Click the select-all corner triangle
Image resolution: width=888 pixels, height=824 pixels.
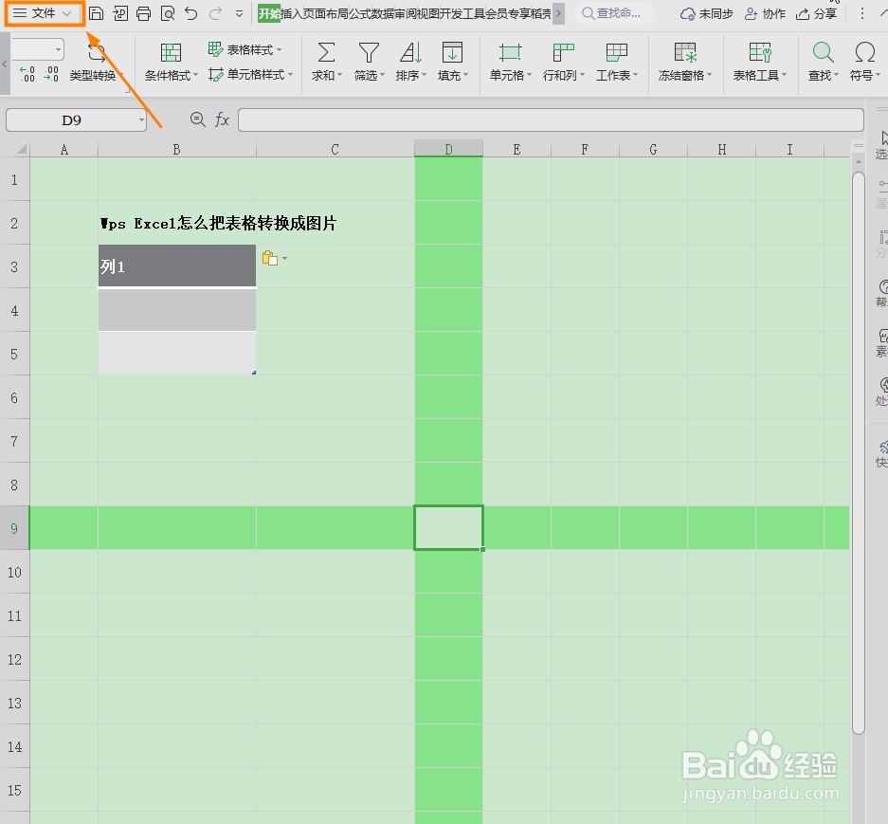click(22, 149)
